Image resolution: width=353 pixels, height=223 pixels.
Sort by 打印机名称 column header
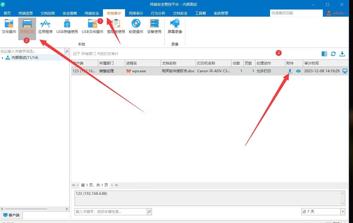click(213, 63)
